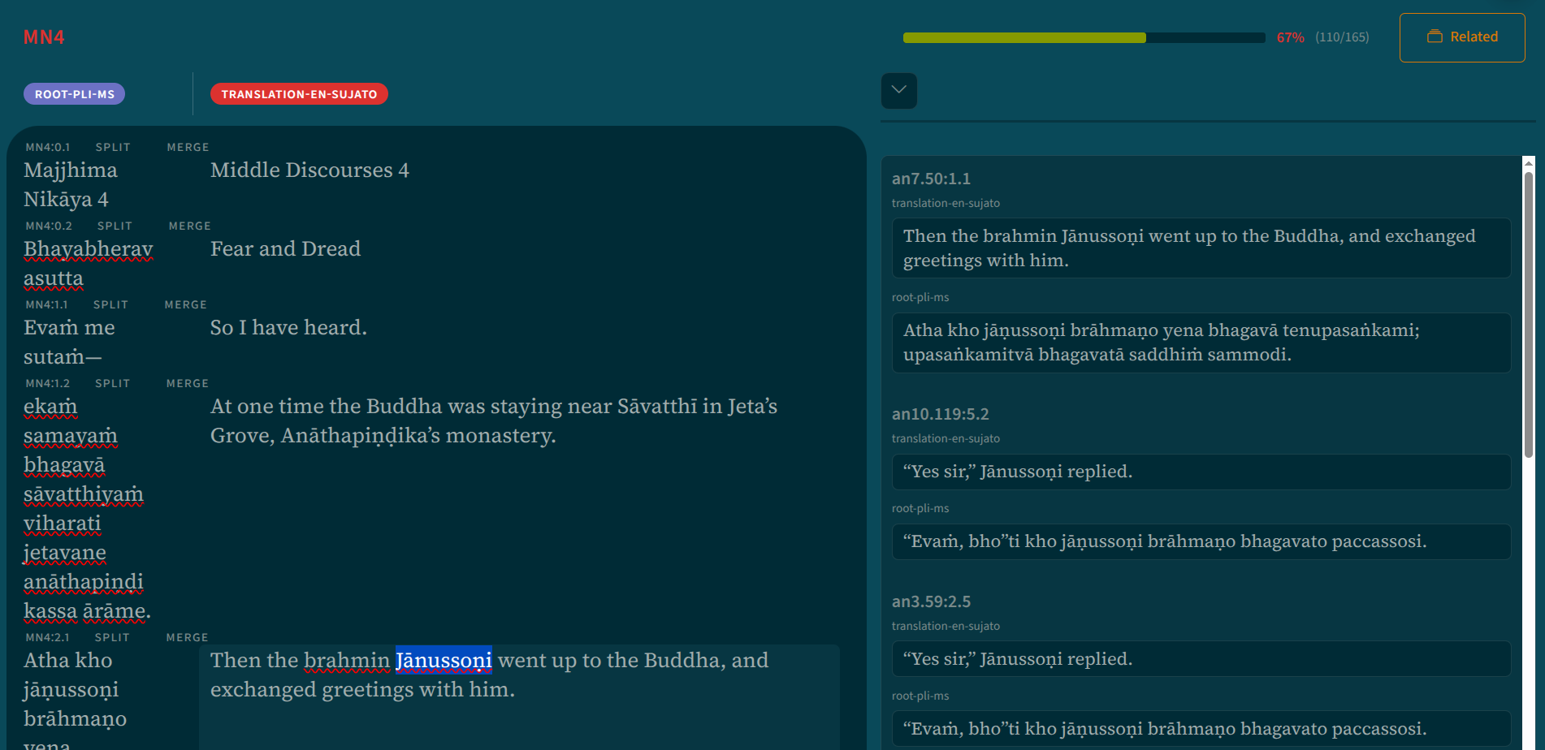Click MERGE for segment MN4:0.1
Viewport: 1545px width, 750px height.
click(x=188, y=147)
